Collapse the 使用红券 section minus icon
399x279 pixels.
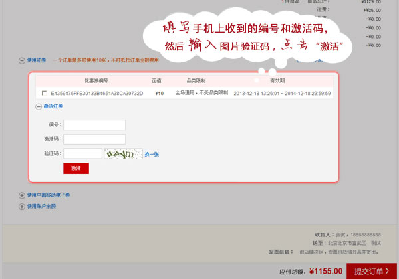coord(21,60)
